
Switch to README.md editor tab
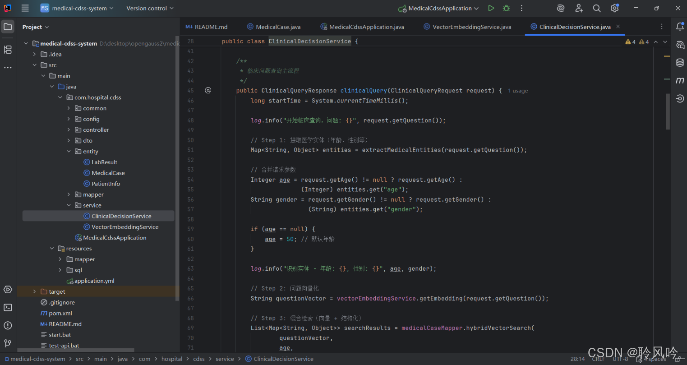207,27
